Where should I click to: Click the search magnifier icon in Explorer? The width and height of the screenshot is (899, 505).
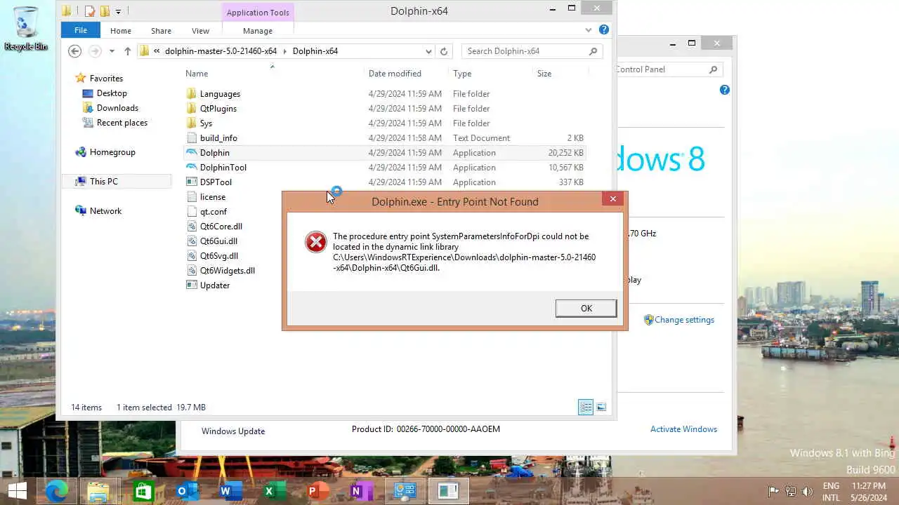click(x=593, y=51)
